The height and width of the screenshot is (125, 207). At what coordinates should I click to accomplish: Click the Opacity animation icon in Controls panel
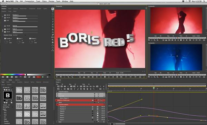pos(5,26)
